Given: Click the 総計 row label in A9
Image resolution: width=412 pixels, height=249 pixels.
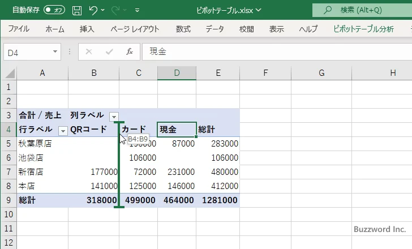Looking at the screenshot, I should pyautogui.click(x=42, y=200).
